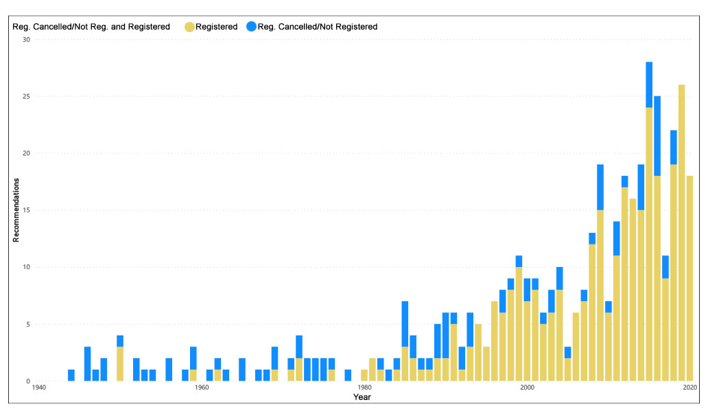Click the y-axis value 20
Viewport: 708px width, 419px height.
26,153
